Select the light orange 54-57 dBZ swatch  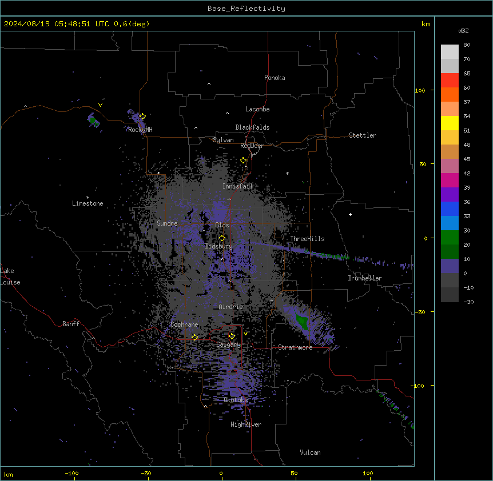pos(450,109)
